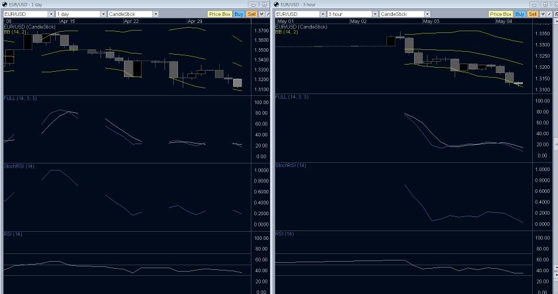Maximize the EUR/USD 1 day window

pyautogui.click(x=264, y=5)
